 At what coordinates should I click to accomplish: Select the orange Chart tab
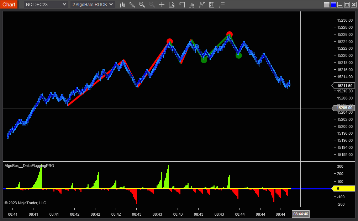click(x=9, y=5)
